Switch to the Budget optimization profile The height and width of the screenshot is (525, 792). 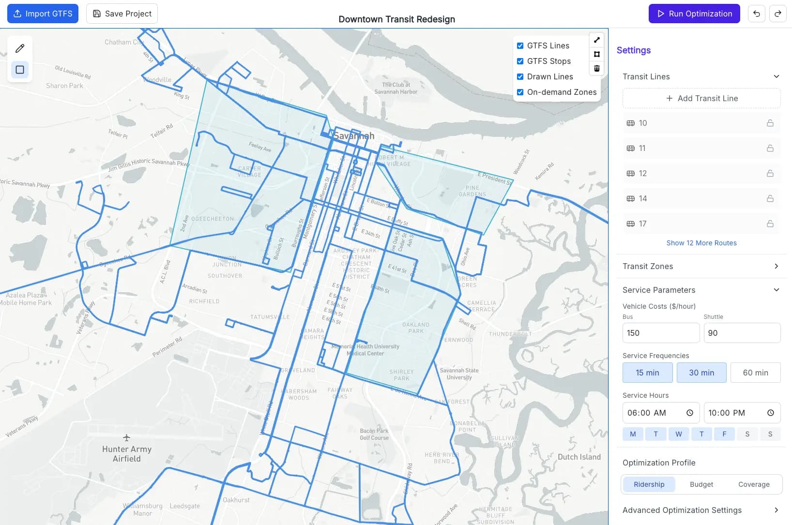click(701, 484)
